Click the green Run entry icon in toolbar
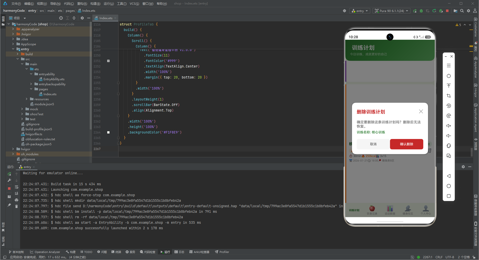 pos(415,11)
